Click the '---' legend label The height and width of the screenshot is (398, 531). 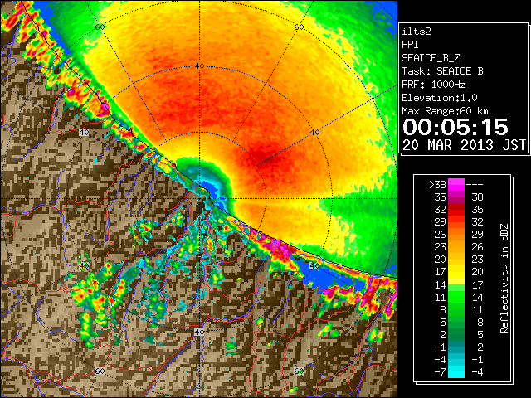[x=475, y=185]
